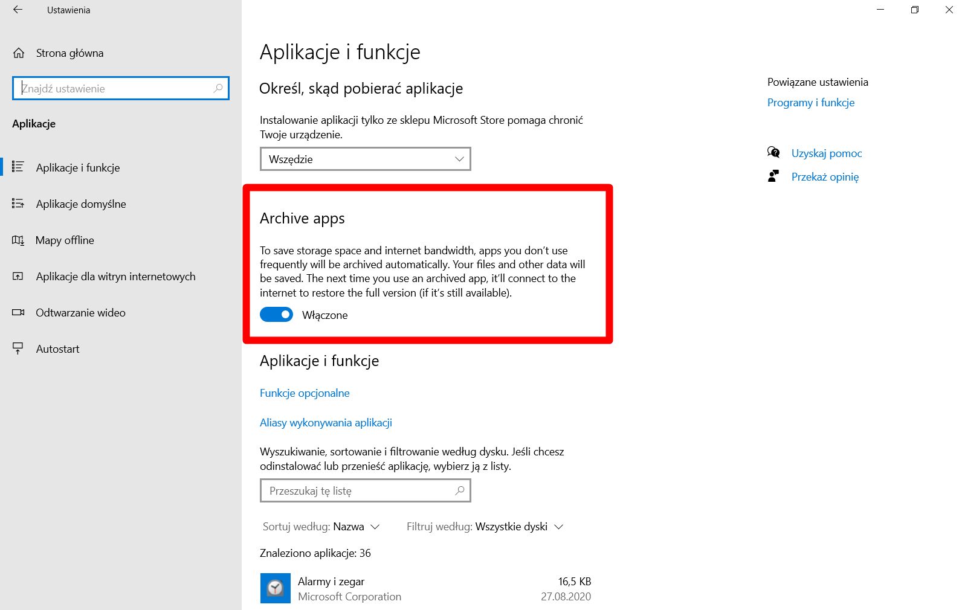Click the Alarmy i zegar app icon
The height and width of the screenshot is (610, 962).
pos(275,588)
